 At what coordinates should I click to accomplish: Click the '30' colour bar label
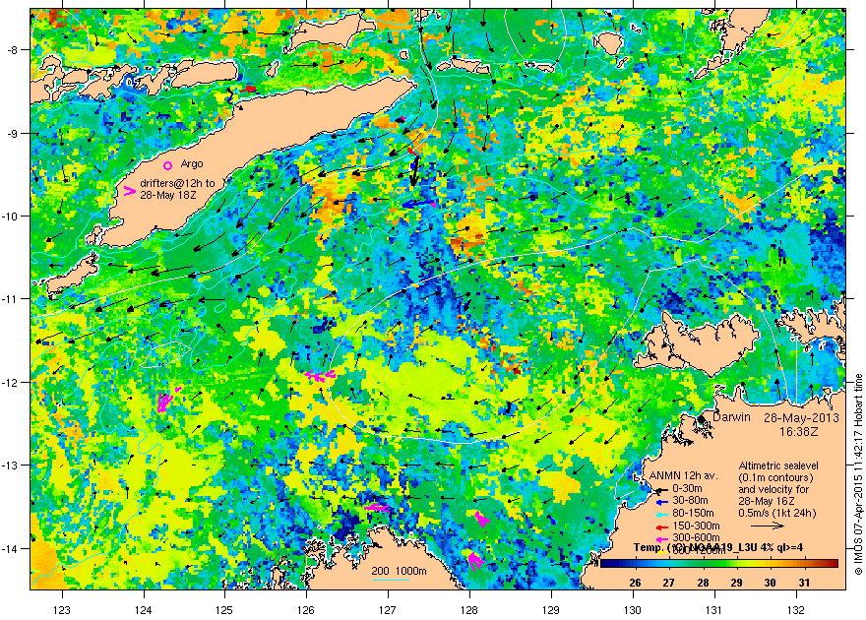click(x=771, y=583)
